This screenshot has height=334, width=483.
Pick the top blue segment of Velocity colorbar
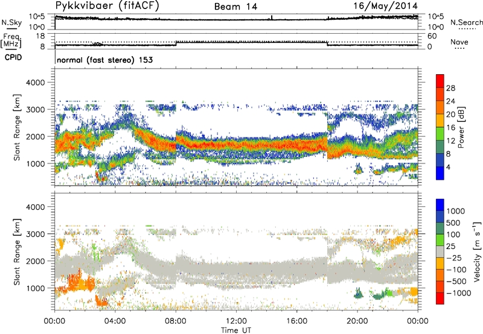pos(440,205)
